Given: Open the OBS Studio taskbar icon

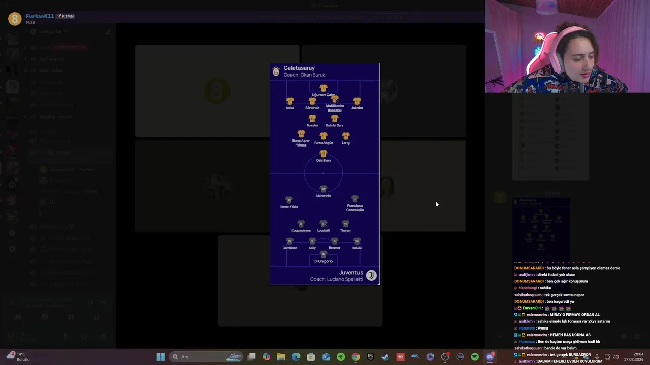Looking at the screenshot, I should 445,357.
